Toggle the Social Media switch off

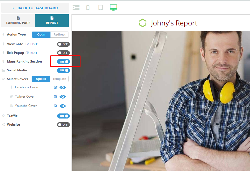click(63, 71)
